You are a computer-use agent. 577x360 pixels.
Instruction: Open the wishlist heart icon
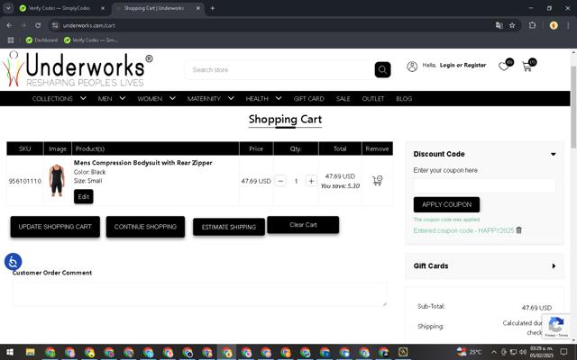click(503, 66)
